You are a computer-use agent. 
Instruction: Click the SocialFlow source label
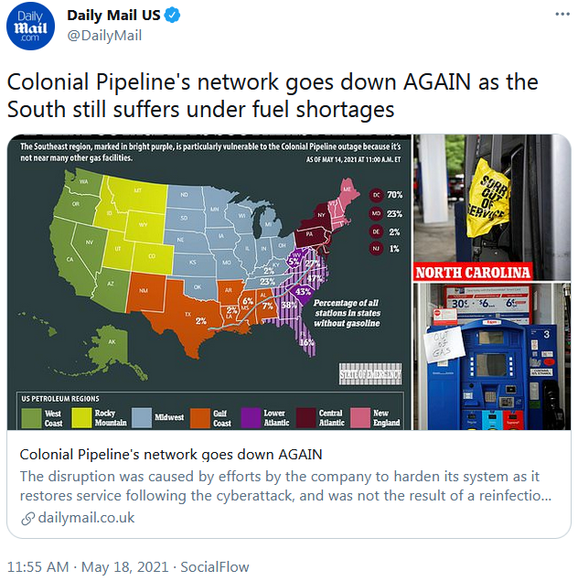215,567
